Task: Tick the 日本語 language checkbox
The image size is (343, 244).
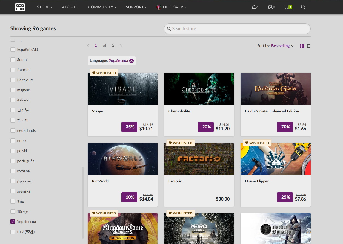Action: 13,110
